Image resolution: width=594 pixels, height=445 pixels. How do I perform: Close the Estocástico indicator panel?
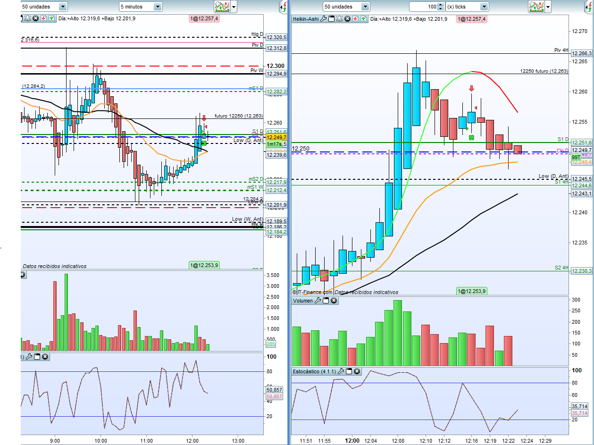357,371
